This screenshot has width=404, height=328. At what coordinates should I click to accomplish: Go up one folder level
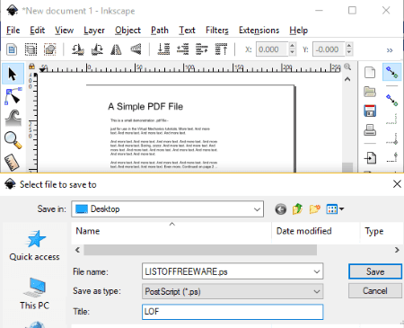[x=297, y=208]
